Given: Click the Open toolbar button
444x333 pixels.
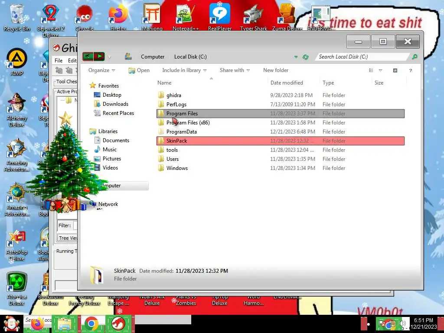Looking at the screenshot, I should click(139, 70).
